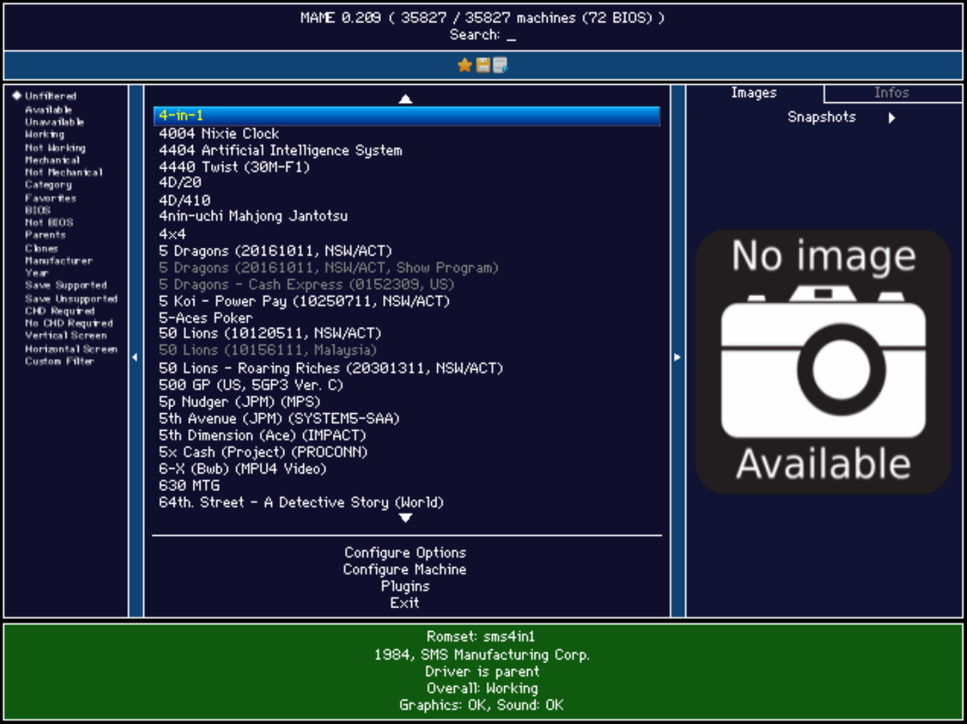967x724 pixels.
Task: Select the Unfiltered filter
Action: pyautogui.click(x=51, y=96)
